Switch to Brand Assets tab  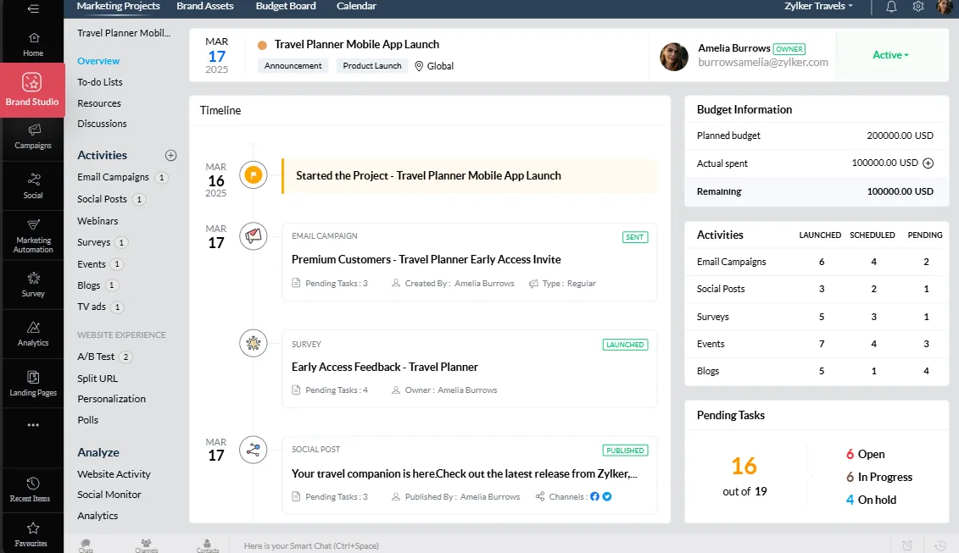[x=205, y=6]
